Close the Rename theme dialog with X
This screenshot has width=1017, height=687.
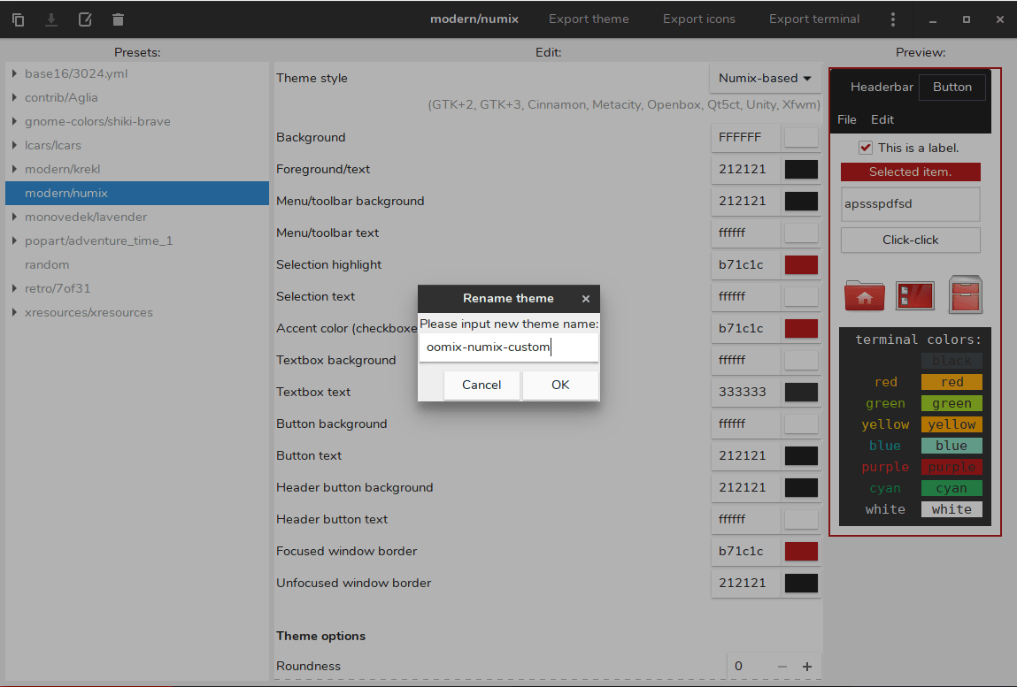586,299
